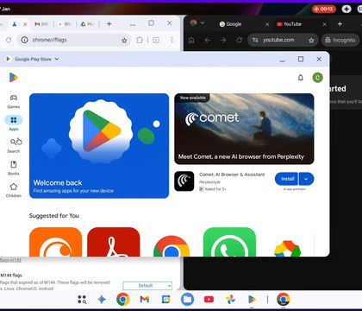Stop the 00:13 screen recording
This screenshot has width=362, height=311.
324,9
